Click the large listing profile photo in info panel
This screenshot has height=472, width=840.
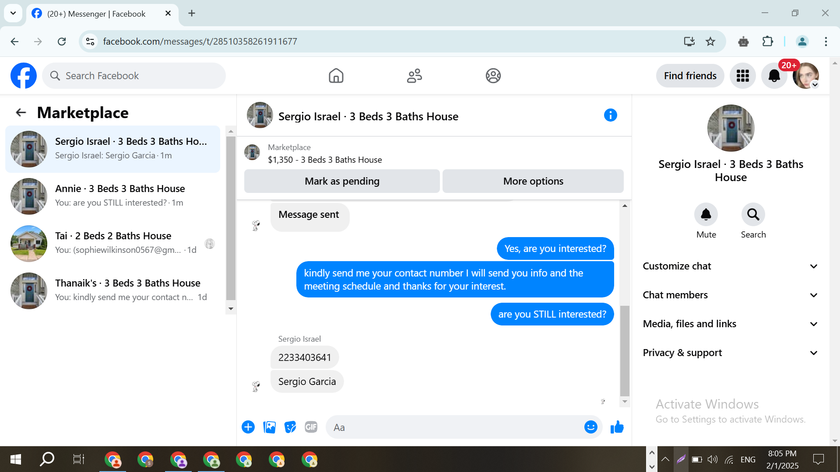click(x=731, y=128)
